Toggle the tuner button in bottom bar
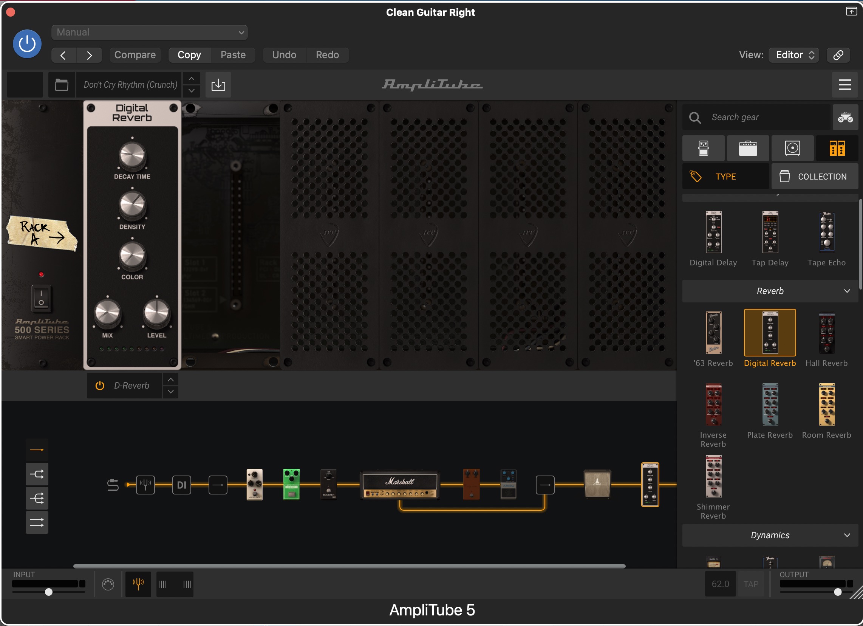This screenshot has width=863, height=626. click(x=138, y=584)
